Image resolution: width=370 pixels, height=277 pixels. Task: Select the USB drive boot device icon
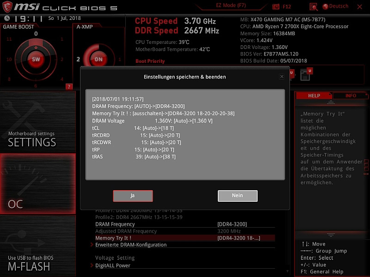point(292,74)
